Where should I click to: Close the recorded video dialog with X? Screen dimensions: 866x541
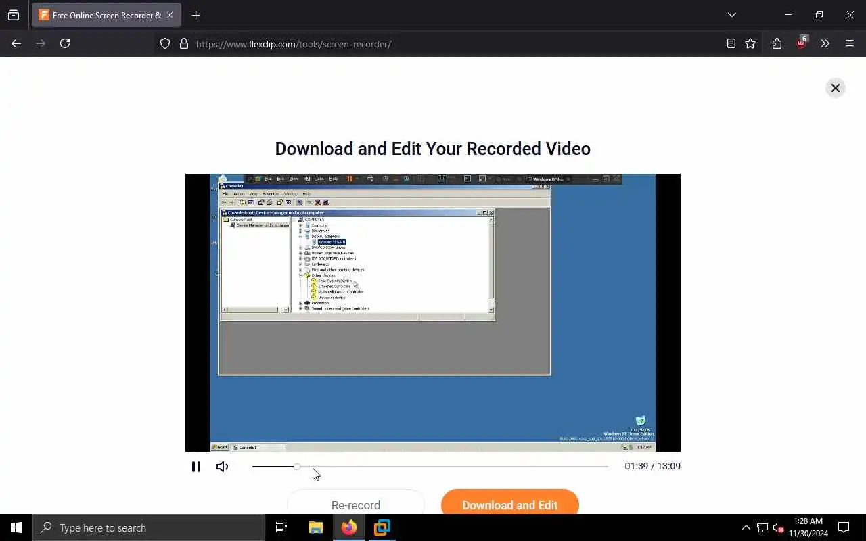(x=836, y=88)
